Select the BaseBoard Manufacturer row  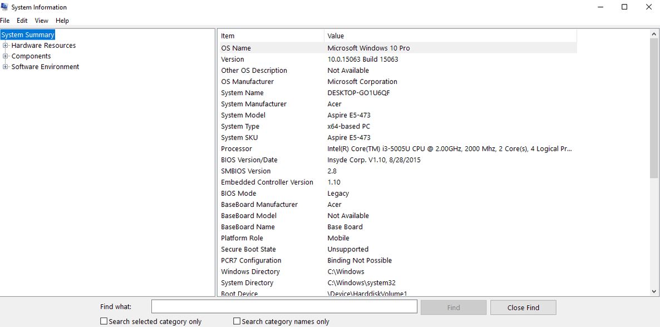[398, 205]
